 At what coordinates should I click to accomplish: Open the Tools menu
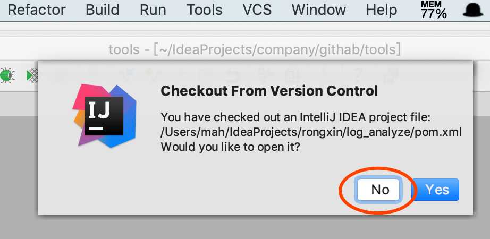click(x=205, y=10)
